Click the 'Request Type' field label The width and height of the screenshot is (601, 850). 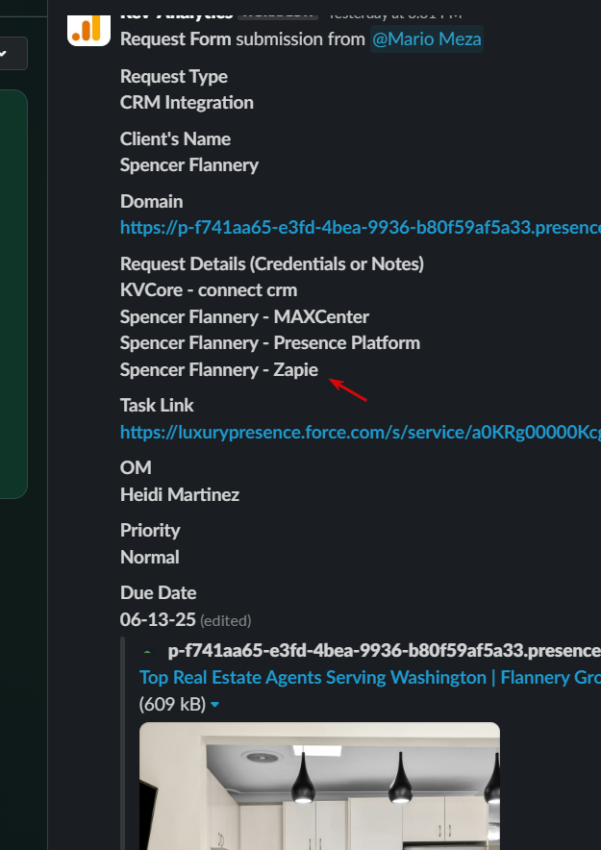click(x=174, y=76)
